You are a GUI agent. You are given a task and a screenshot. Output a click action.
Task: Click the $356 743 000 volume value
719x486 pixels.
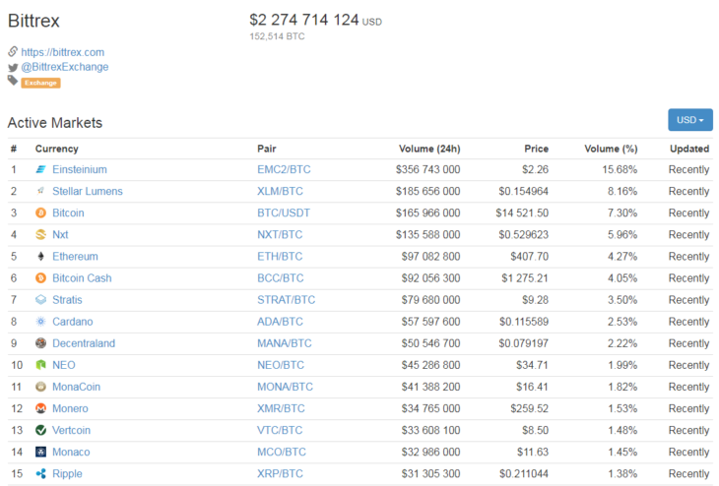tap(427, 169)
